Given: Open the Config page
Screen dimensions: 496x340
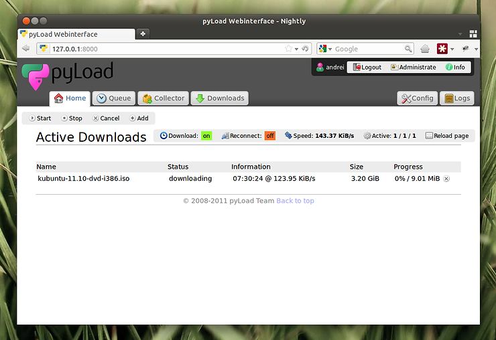Looking at the screenshot, I should [x=417, y=98].
